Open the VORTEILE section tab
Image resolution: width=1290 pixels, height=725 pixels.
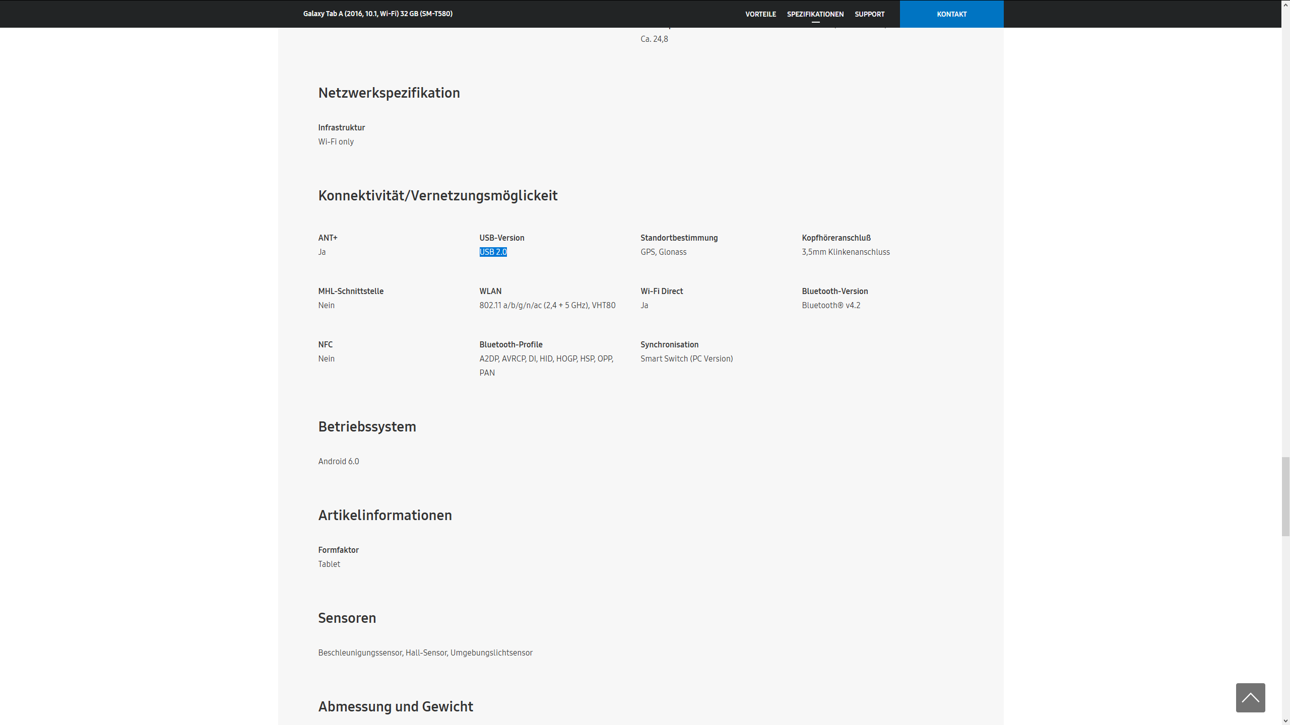(x=760, y=14)
